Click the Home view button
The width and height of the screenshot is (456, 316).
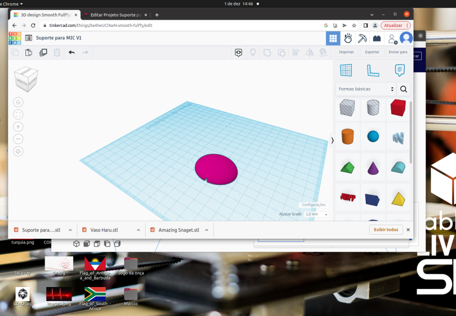coord(18,102)
